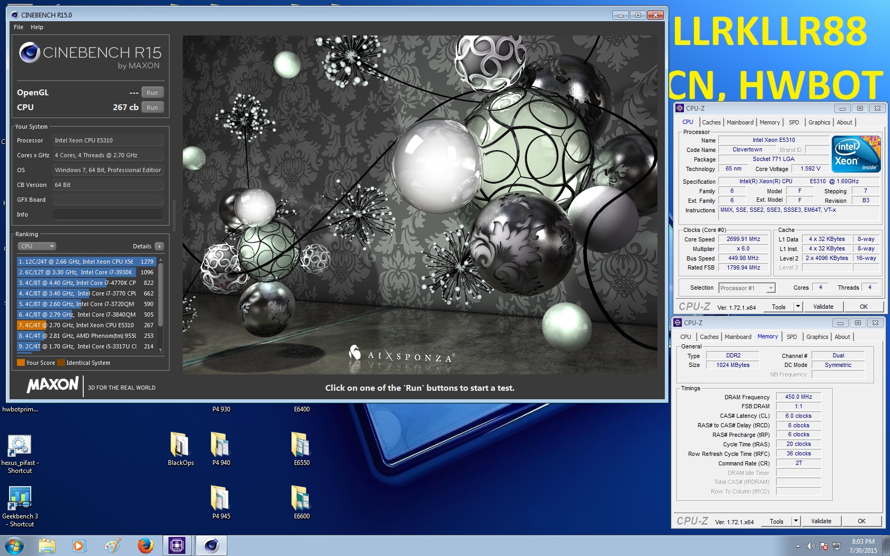Image resolution: width=890 pixels, height=556 pixels.
Task: Open Caches tab in lower CPU-Z window
Action: pos(709,337)
